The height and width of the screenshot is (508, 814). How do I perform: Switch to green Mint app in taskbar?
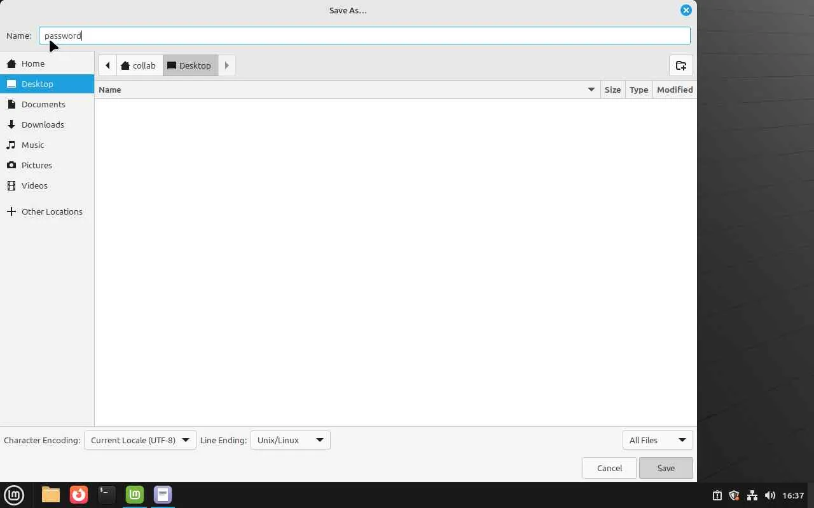[x=135, y=494]
